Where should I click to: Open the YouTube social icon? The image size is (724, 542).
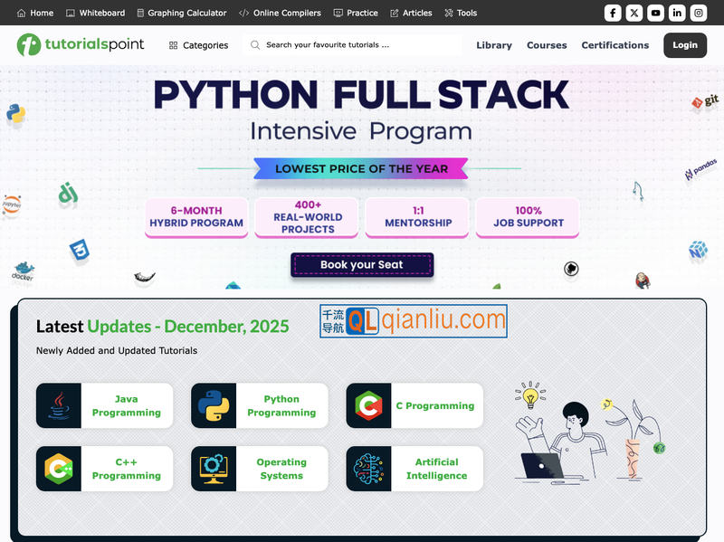tap(655, 13)
